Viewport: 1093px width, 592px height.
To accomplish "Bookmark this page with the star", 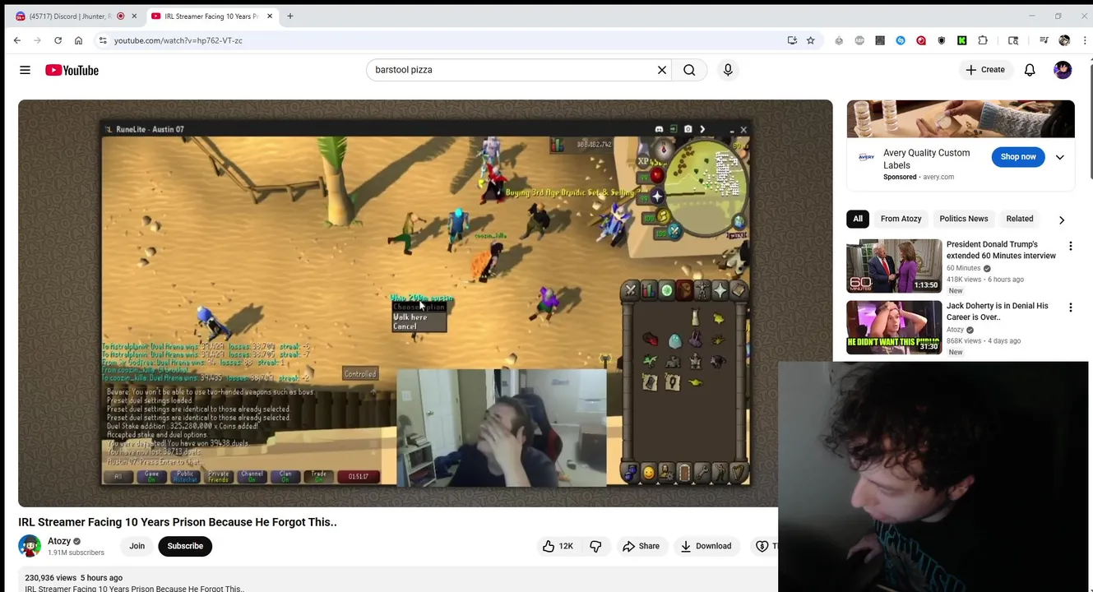I will (x=810, y=40).
